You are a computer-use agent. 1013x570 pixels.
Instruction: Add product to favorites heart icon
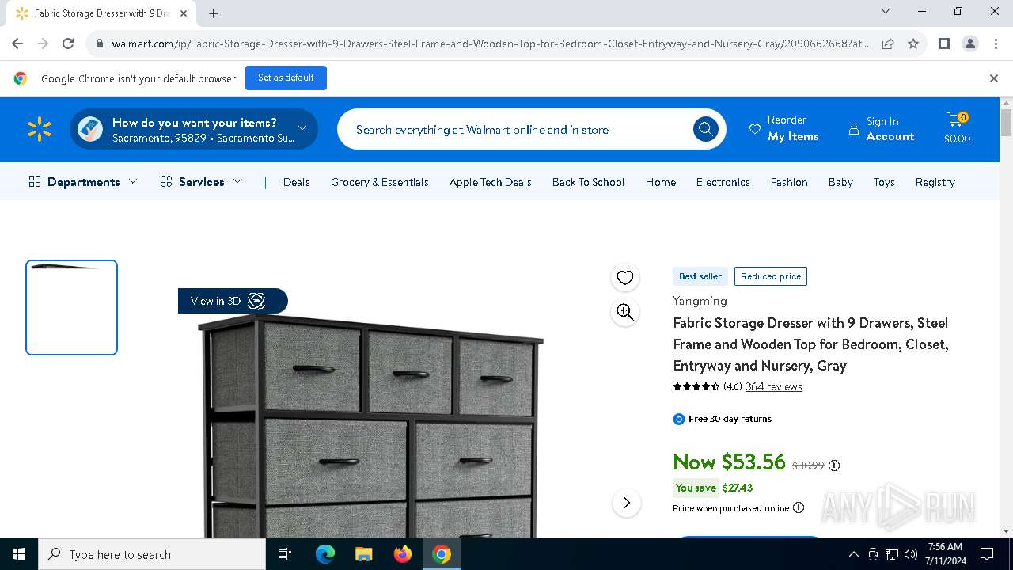pos(625,278)
